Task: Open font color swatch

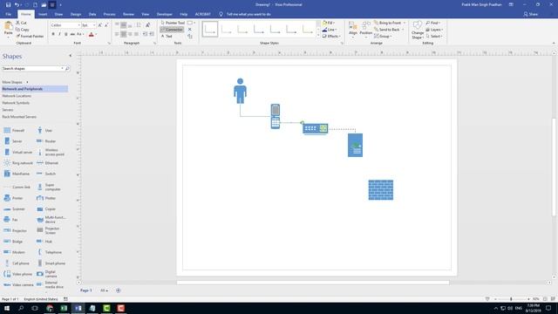Action: (92, 35)
